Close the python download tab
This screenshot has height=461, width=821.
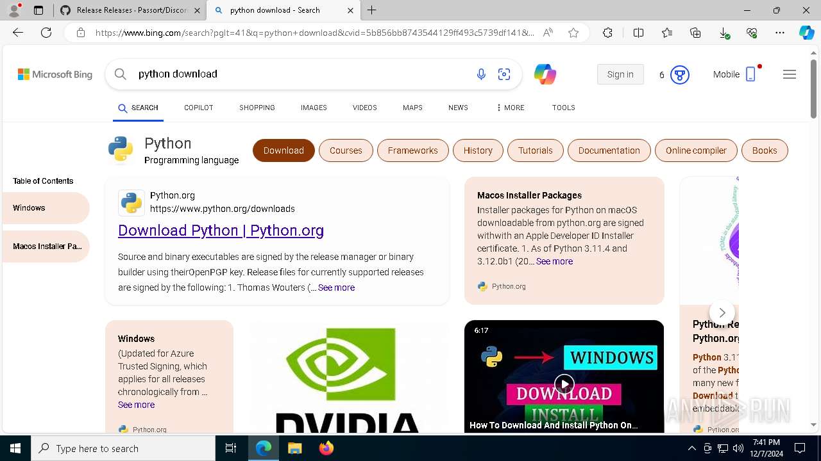click(x=350, y=10)
